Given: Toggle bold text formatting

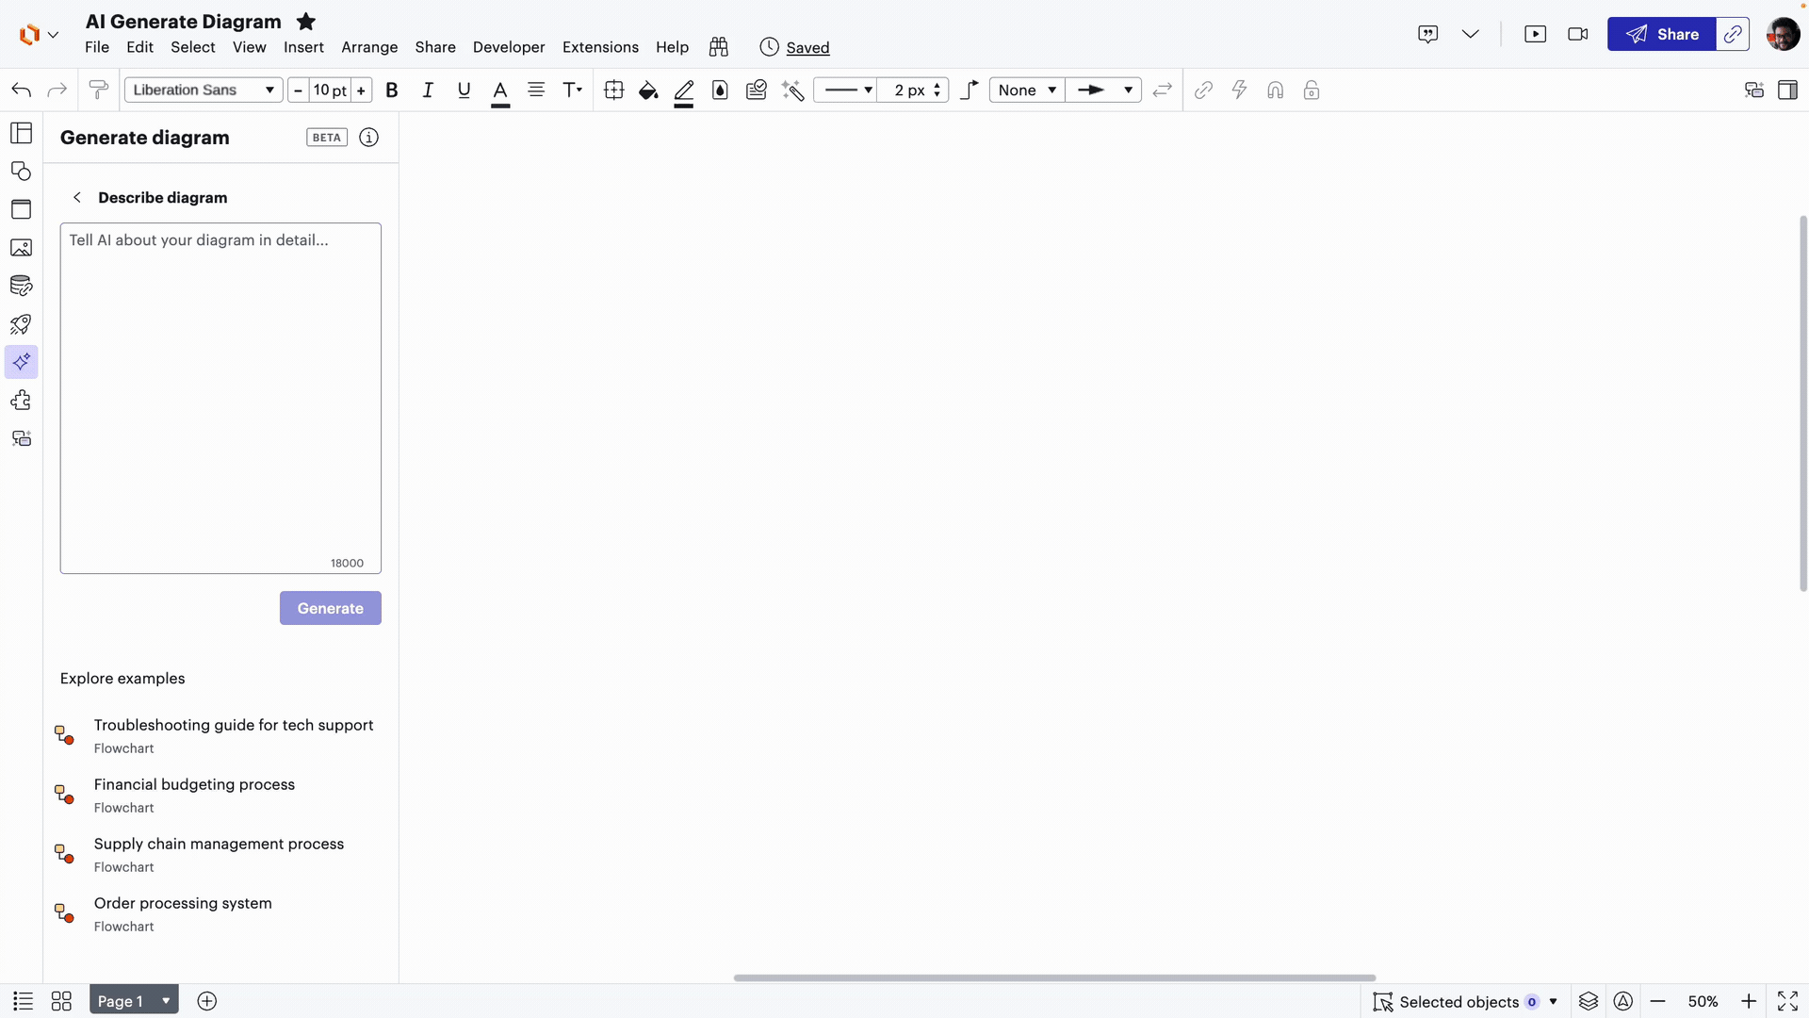Looking at the screenshot, I should (392, 90).
